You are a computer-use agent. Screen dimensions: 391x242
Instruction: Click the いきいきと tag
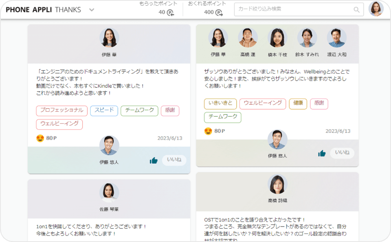tap(220, 103)
